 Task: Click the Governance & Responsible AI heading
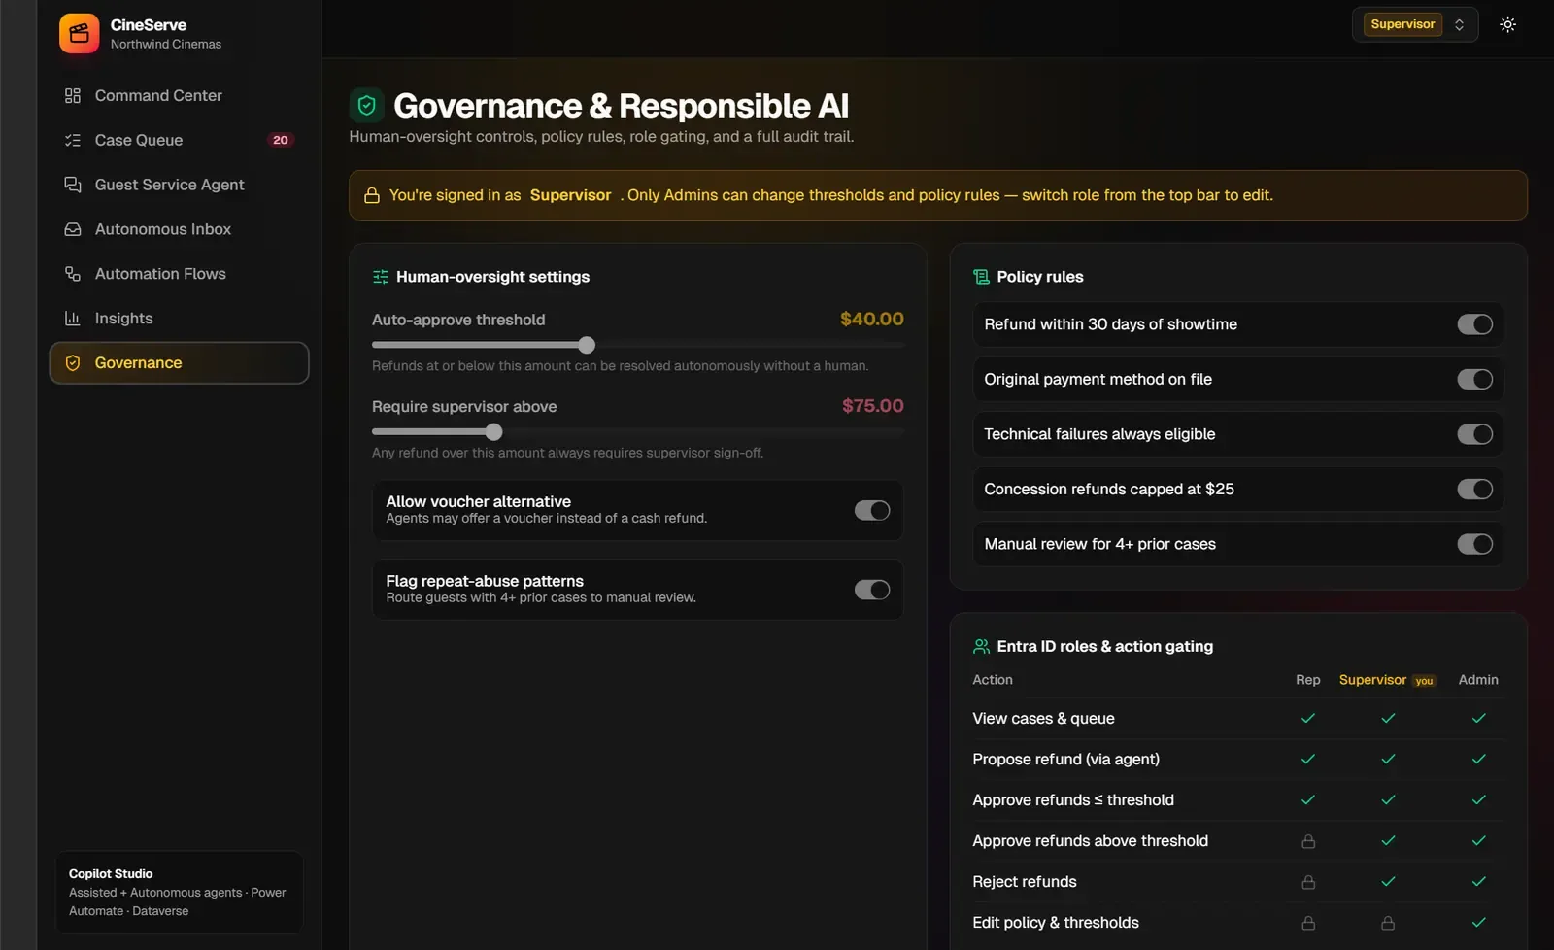(x=621, y=105)
